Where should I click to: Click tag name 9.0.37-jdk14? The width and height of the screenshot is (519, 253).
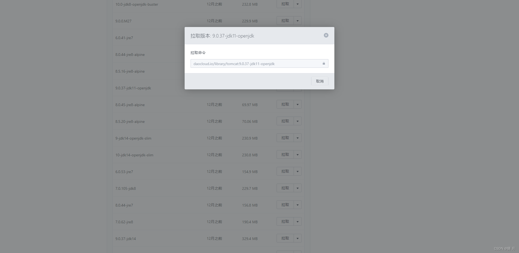[126, 239]
